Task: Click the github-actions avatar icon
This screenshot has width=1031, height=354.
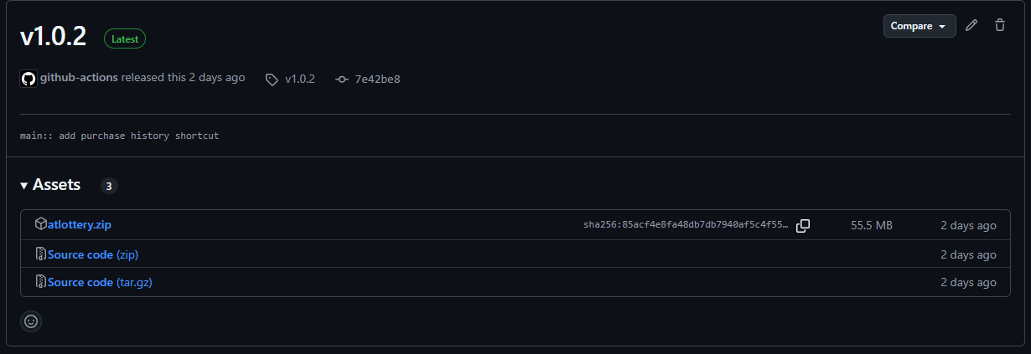Action: pyautogui.click(x=28, y=79)
